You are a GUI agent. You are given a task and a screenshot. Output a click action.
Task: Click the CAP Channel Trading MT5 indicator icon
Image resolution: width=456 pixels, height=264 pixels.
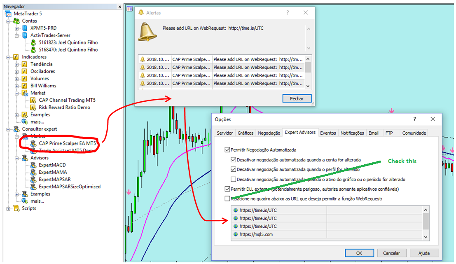33,100
